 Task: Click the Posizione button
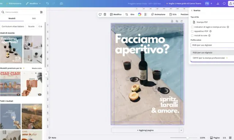click(184, 15)
